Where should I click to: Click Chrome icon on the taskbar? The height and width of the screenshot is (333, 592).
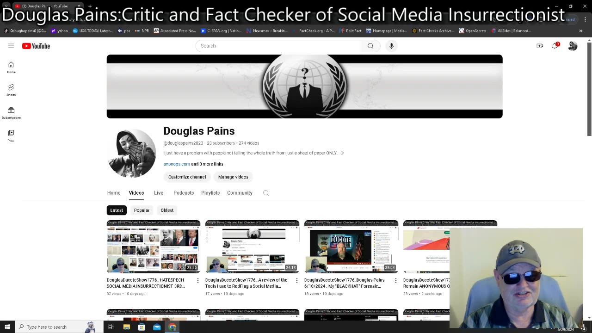pos(172,327)
